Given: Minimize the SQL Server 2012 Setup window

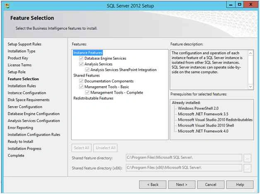Looking at the screenshot, I should [231, 5].
